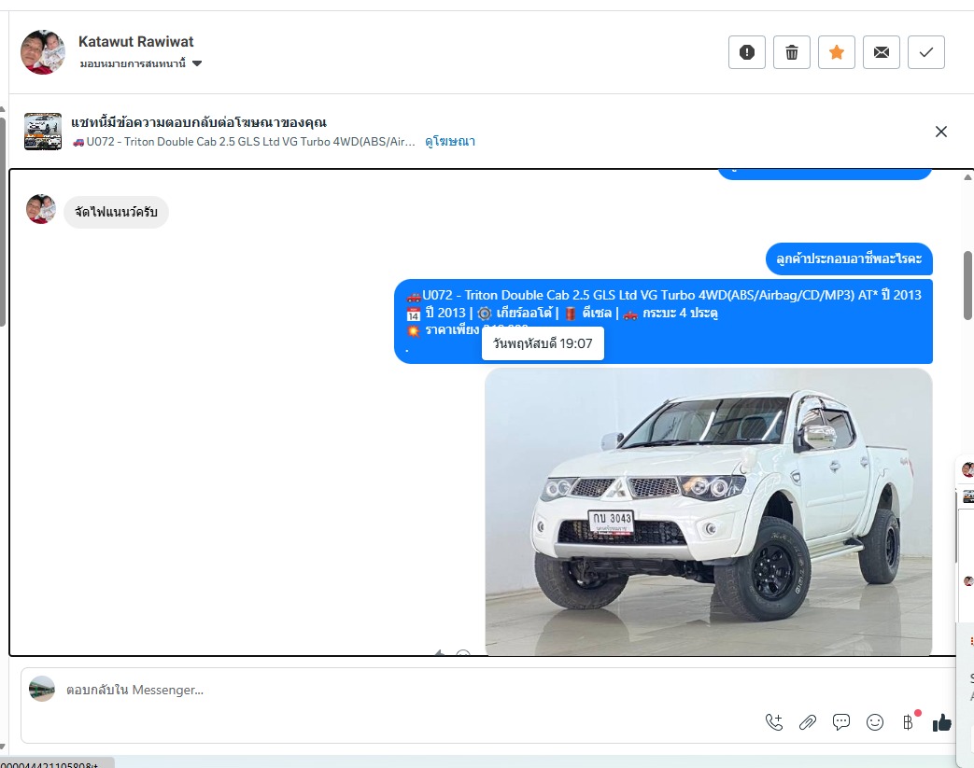This screenshot has height=768, width=974.
Task: Mark conversation as spam with exclamation icon
Action: point(747,52)
